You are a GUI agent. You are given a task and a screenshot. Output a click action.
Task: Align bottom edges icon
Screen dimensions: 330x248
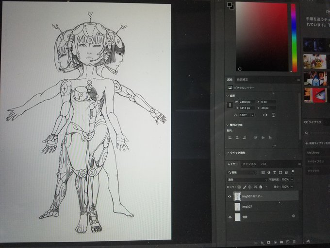[x=270, y=138]
